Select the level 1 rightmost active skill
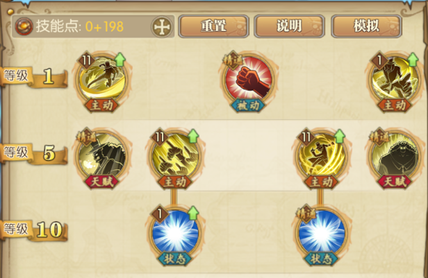Viewport: 428px width, 278px height. point(395,79)
